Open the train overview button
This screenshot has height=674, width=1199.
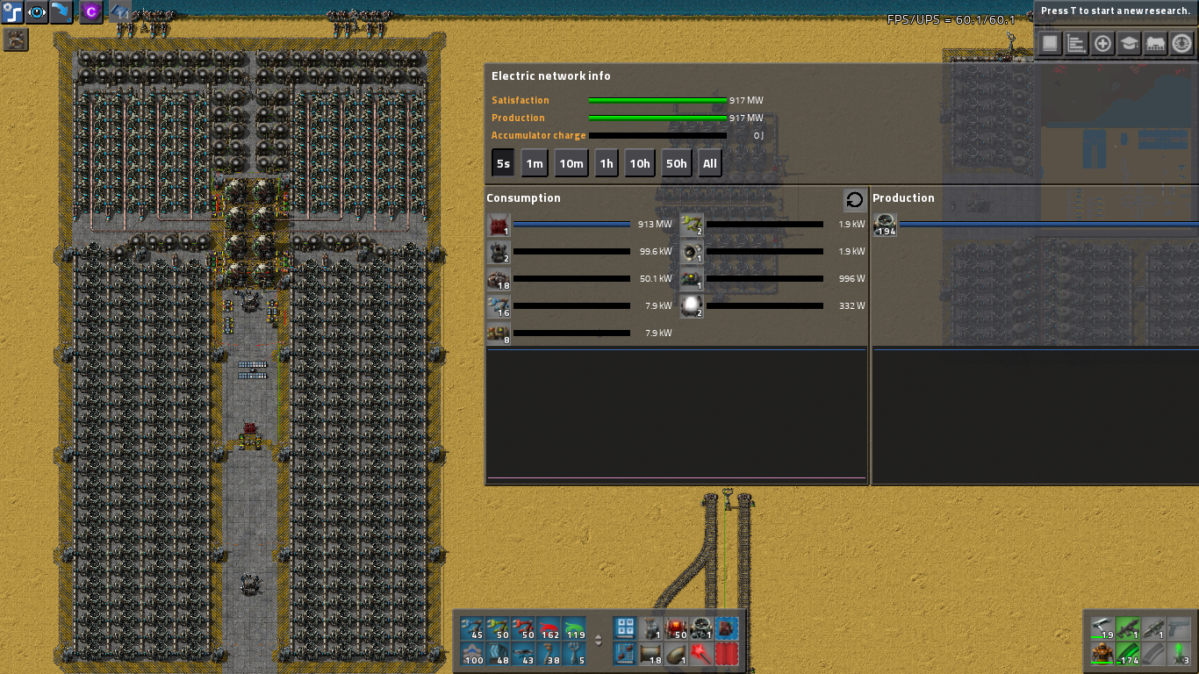coord(1156,43)
